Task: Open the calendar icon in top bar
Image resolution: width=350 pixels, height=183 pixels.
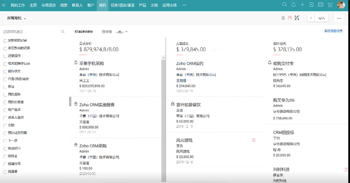Action: tap(311, 5)
